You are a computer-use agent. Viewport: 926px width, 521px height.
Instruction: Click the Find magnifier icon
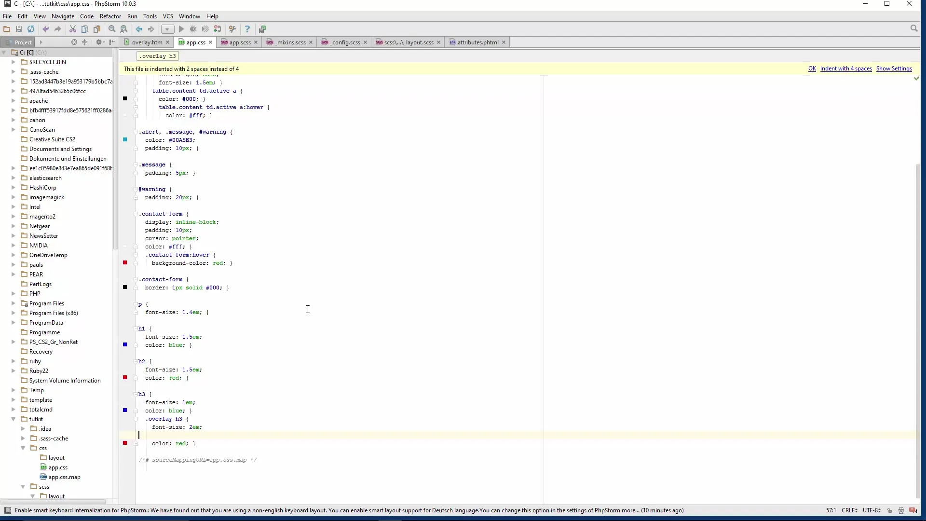(x=112, y=29)
